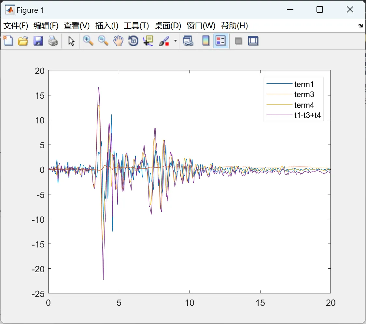Open a file with the folder icon
366x324 pixels.
coord(23,41)
